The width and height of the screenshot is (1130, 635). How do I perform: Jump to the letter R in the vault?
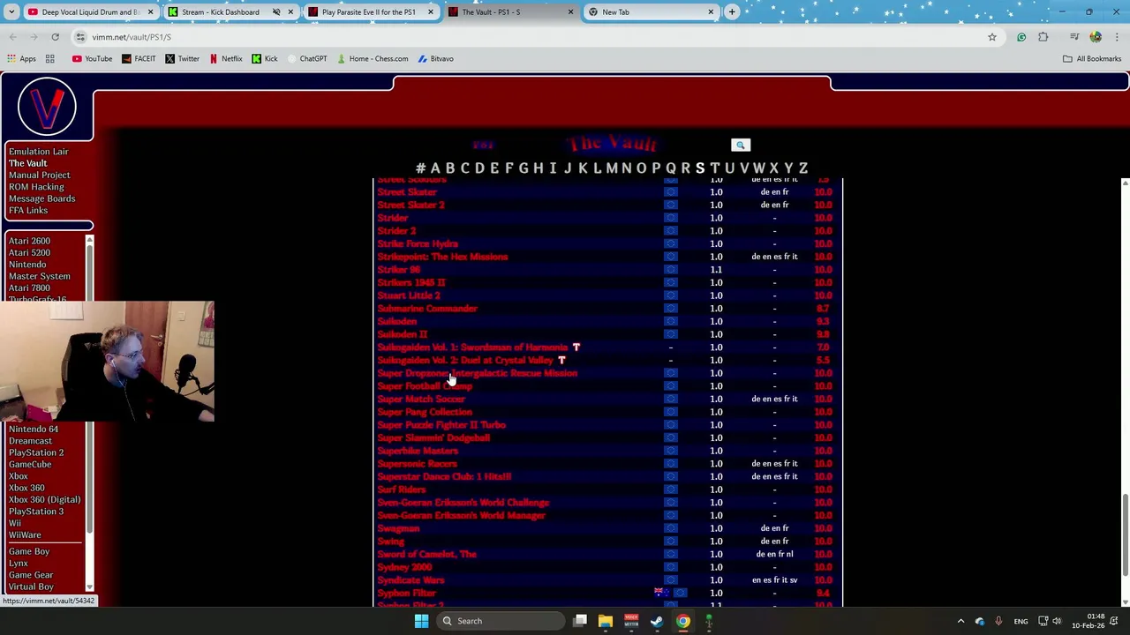[x=685, y=168]
